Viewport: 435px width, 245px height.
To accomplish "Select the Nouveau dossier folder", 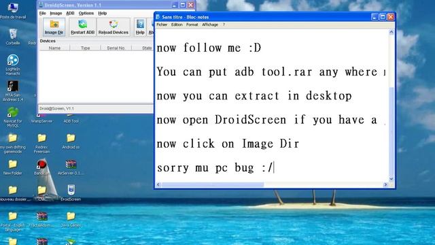I will coord(13,193).
